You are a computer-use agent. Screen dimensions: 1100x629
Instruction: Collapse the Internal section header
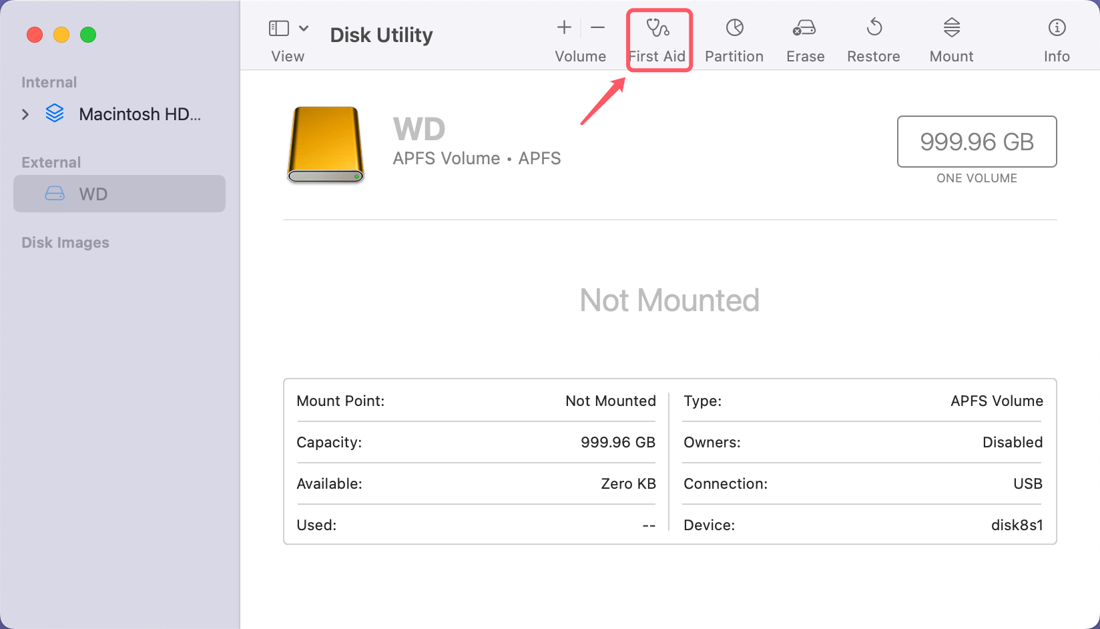click(49, 81)
